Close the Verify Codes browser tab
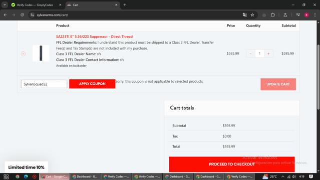 click(60, 5)
